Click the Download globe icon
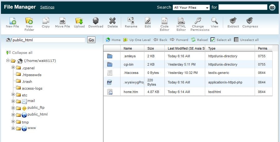 point(96,21)
